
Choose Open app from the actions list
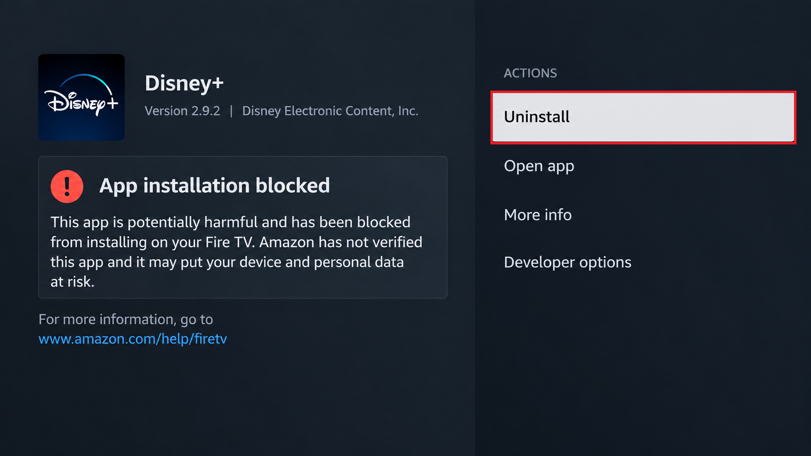pos(539,166)
